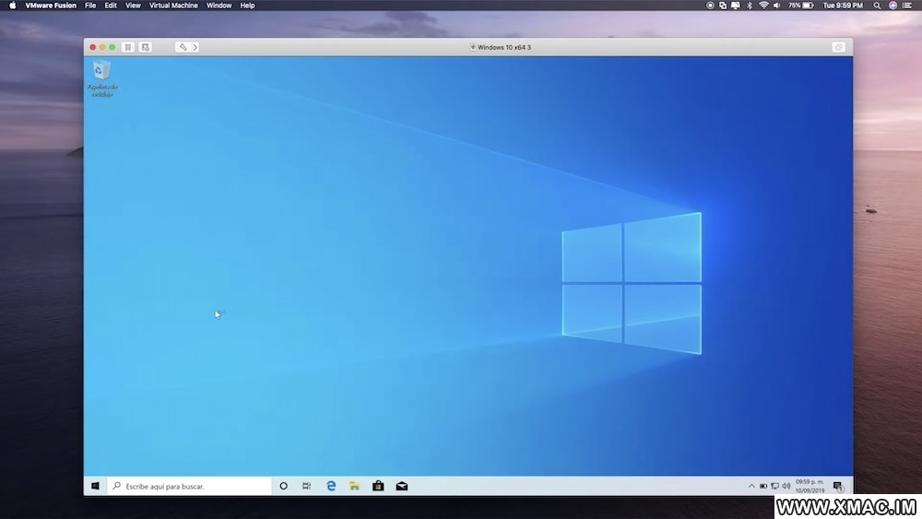
Task: Open macOS volume menu bar icon
Action: [777, 6]
